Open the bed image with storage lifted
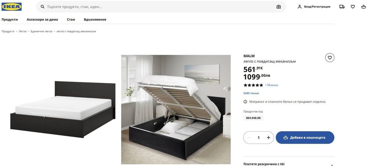 pyautogui.click(x=176, y=110)
